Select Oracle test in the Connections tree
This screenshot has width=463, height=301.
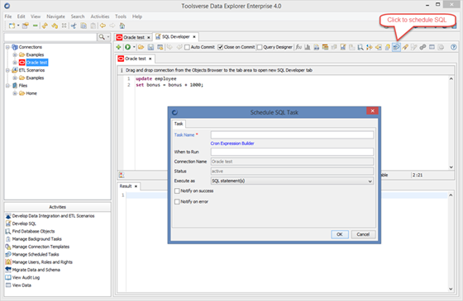click(x=37, y=63)
